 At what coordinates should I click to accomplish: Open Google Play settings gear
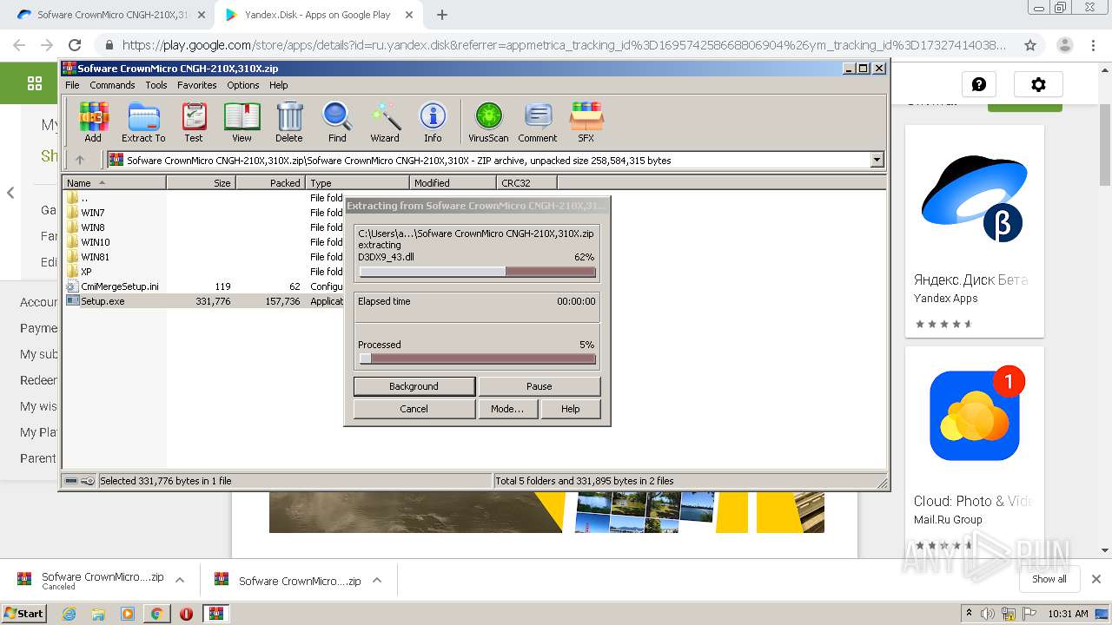1038,84
